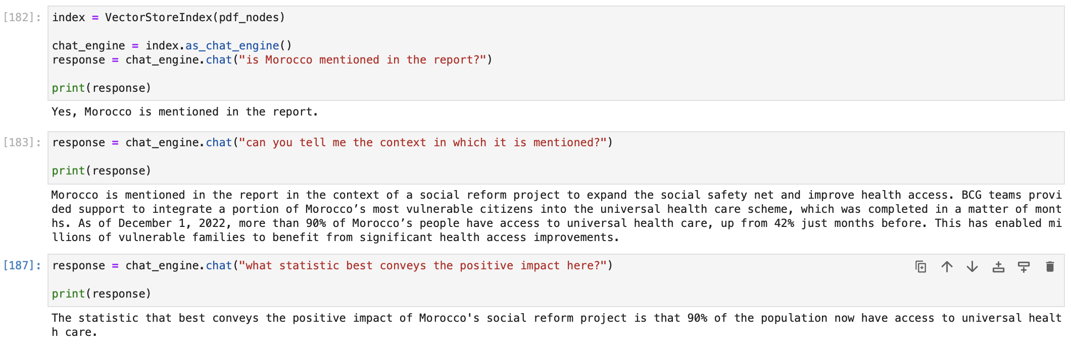The height and width of the screenshot is (351, 1071).
Task: Click the index.as_chat_engine() code line
Action: (x=172, y=46)
